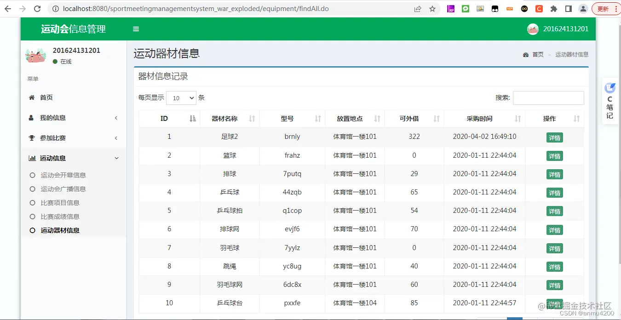Click the hamburger menu icon in green header

tap(136, 29)
